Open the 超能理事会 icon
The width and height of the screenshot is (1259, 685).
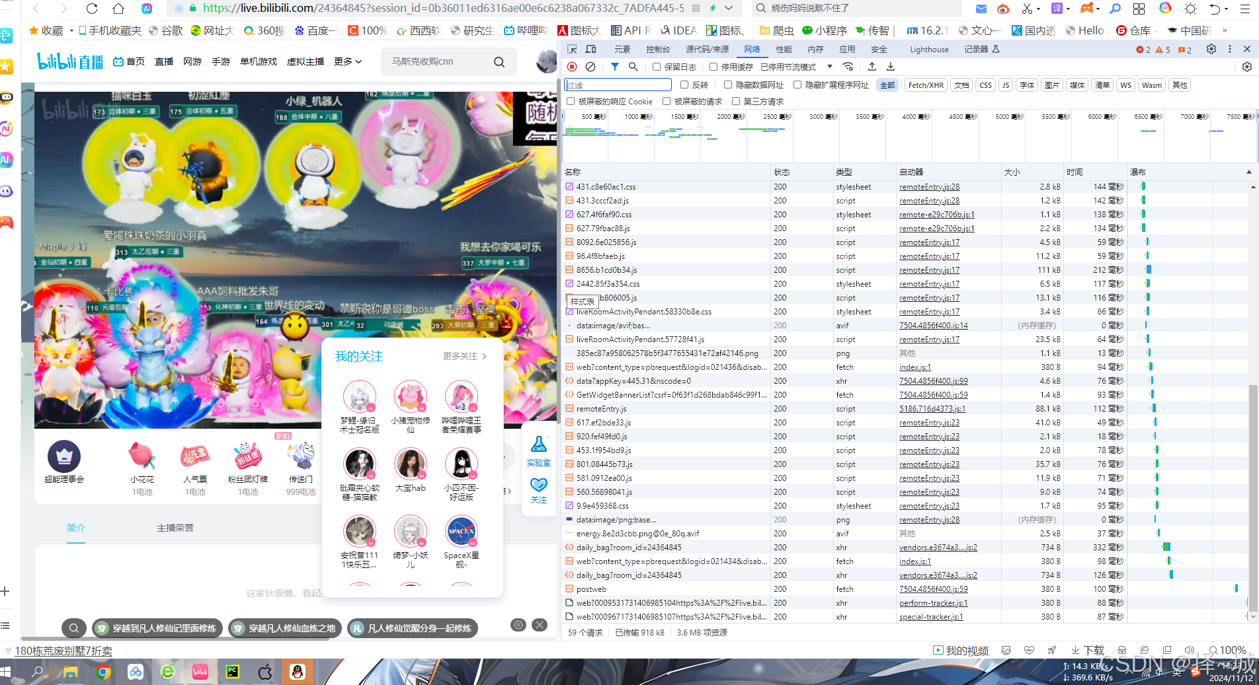tap(64, 456)
